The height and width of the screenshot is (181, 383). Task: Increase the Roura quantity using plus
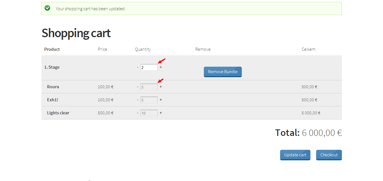[161, 87]
